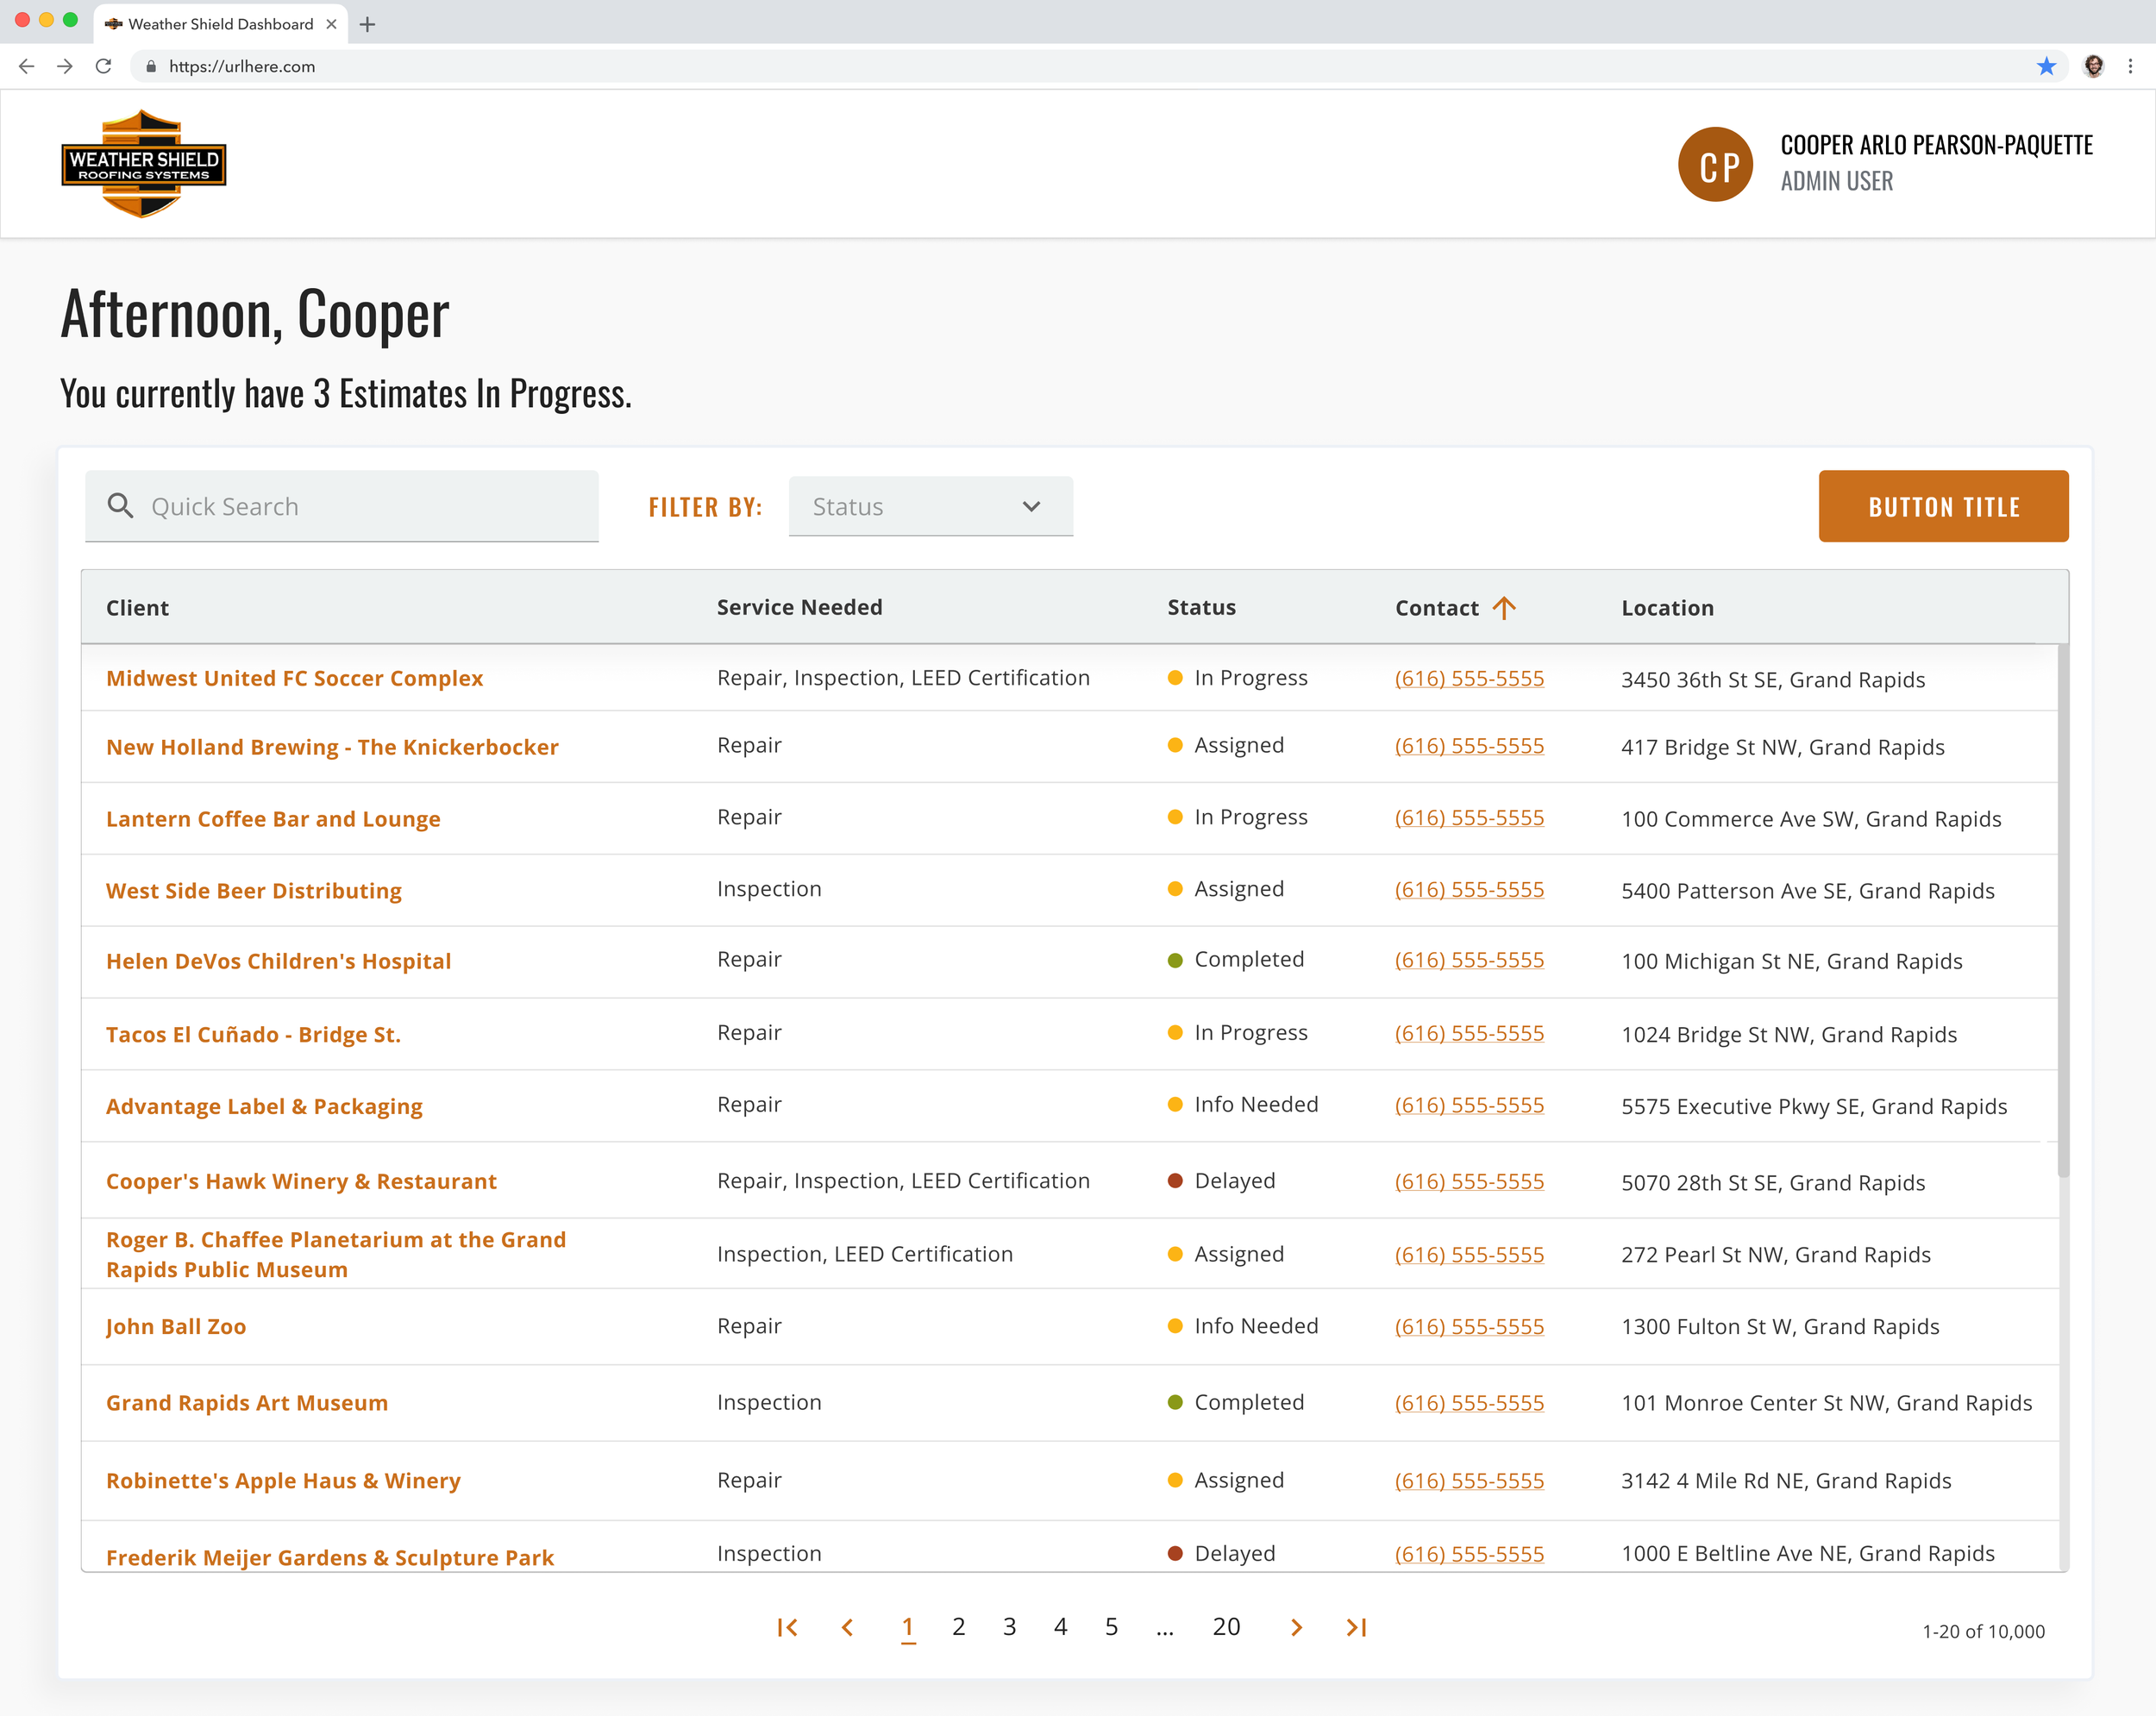Click Completed status for Grand Rapids Art Museum
Viewport: 2156px width, 1716px height.
(1236, 1402)
